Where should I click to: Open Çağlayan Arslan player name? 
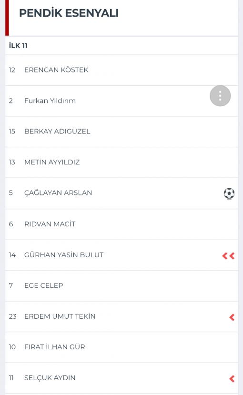point(58,192)
